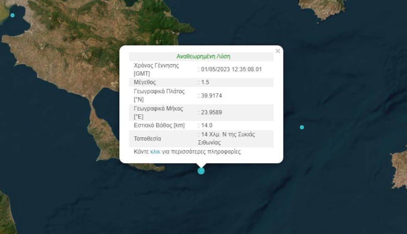Click the 'Εστιακό Βάθος [km]' label

(x=159, y=125)
